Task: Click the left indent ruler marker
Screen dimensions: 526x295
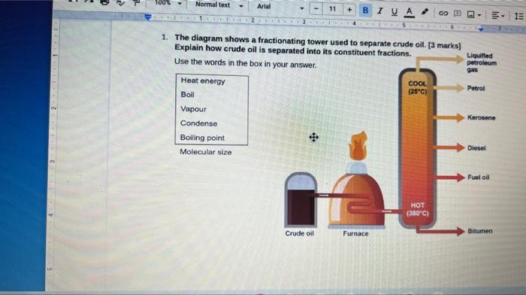Action: [x=148, y=17]
